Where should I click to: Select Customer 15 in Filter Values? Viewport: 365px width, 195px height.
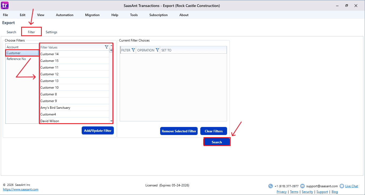pyautogui.click(x=74, y=61)
